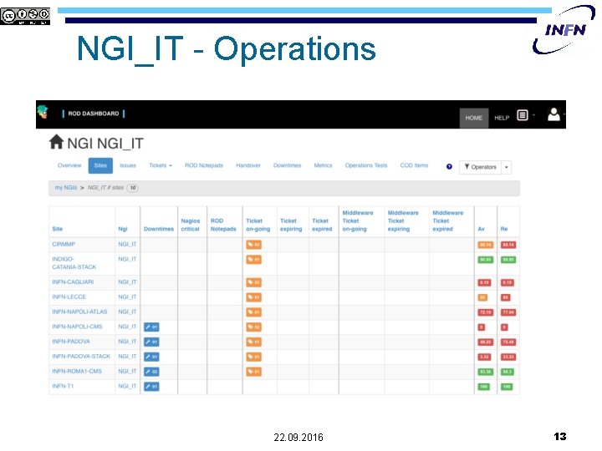This screenshot has width=602, height=451.
Task: Sort by the Downtimes column header
Action: 159,229
